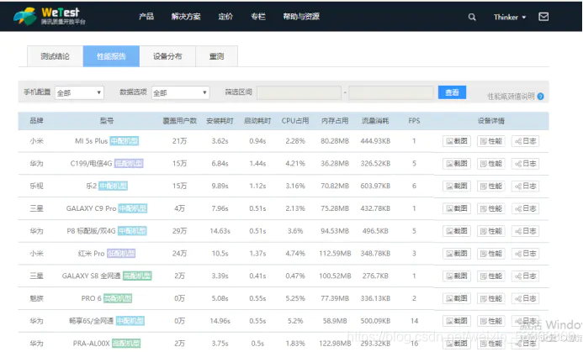Open 日志 for 乐2 row
The image size is (583, 352).
click(x=525, y=186)
